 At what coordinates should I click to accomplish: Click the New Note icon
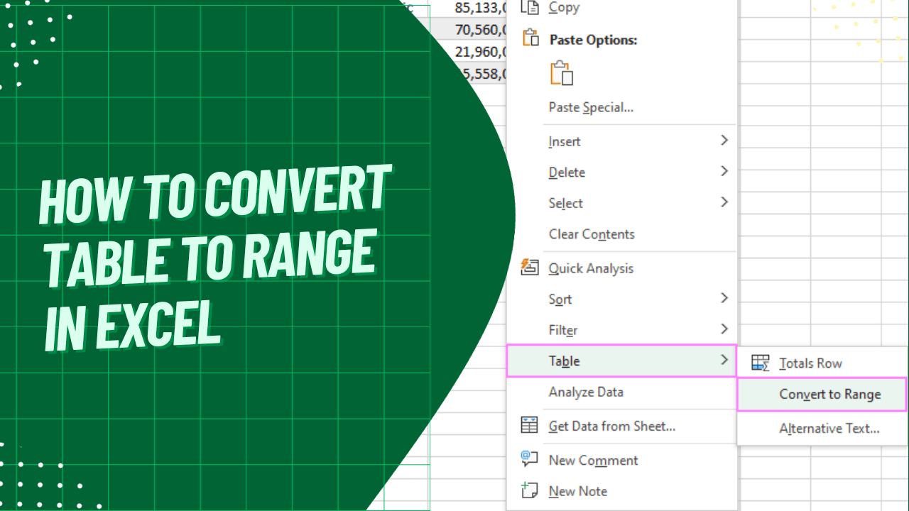tap(529, 490)
